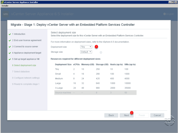
Task: Click the Cancel button
Action: click(x=157, y=115)
